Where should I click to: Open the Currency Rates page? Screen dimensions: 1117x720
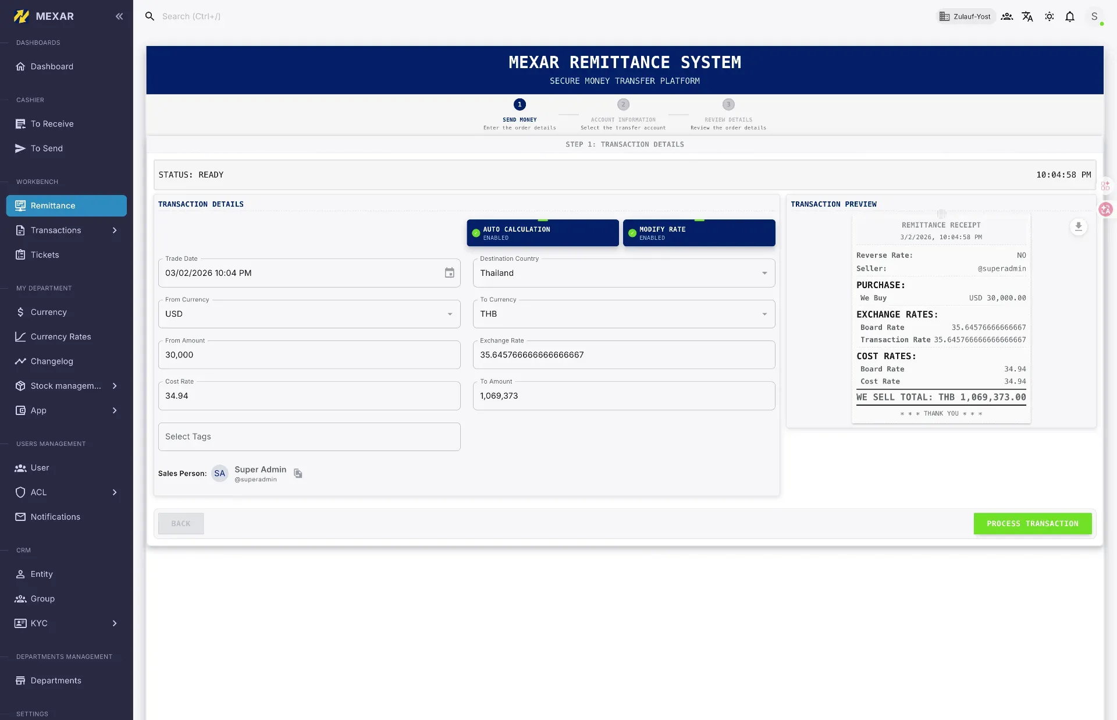coord(61,336)
